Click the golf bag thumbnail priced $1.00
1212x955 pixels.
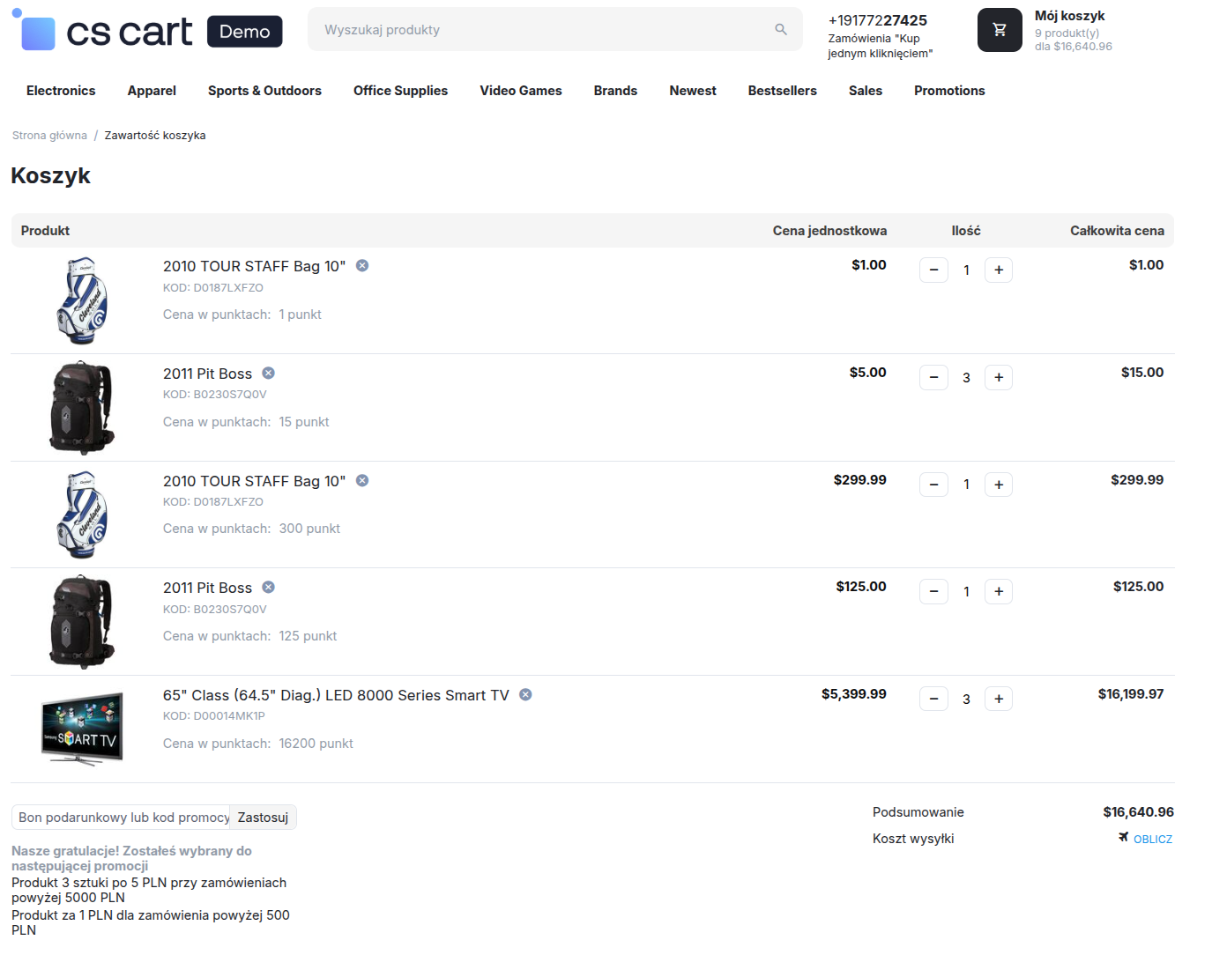82,300
